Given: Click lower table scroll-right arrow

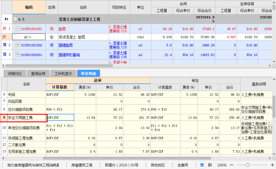Looking at the screenshot, I should tap(270, 158).
